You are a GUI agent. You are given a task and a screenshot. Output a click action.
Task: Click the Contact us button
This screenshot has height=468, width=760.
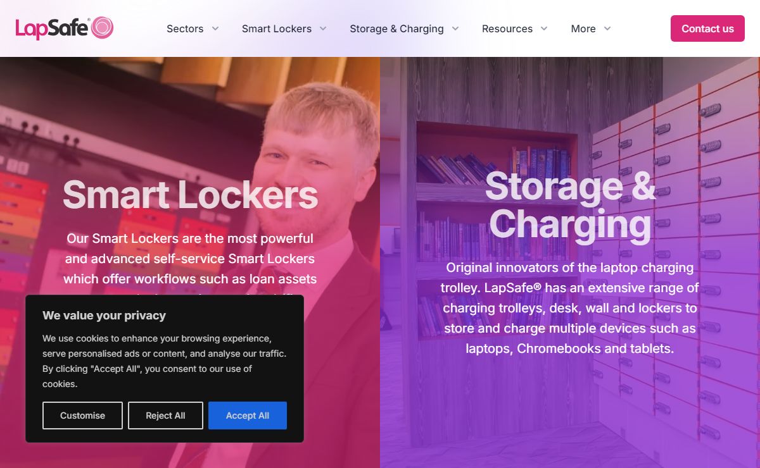[x=707, y=28]
